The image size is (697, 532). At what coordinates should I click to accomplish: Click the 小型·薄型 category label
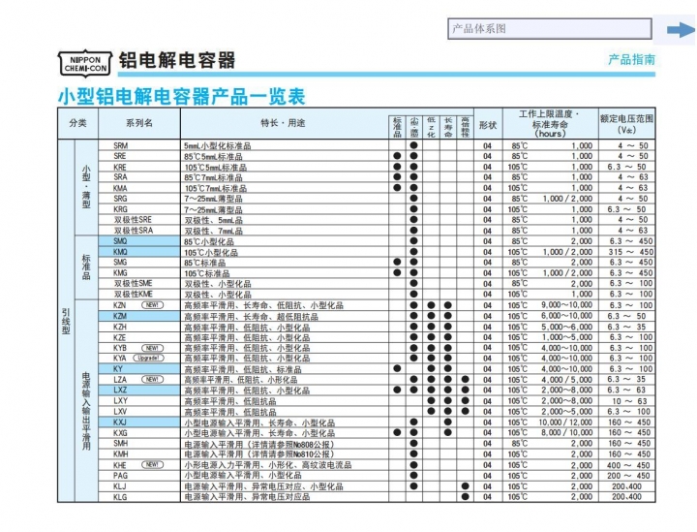[x=86, y=187]
